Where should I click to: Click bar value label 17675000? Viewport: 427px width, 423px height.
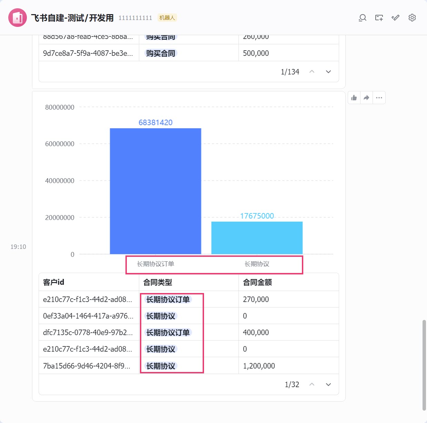point(257,216)
